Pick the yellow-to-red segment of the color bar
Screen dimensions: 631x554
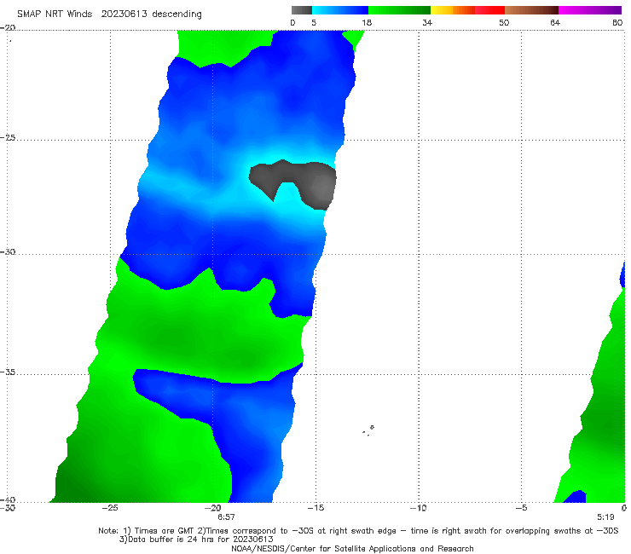point(467,10)
